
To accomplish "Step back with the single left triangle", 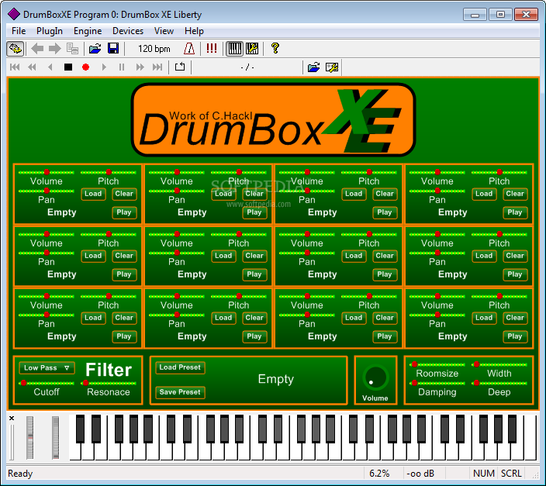I will click(x=50, y=67).
